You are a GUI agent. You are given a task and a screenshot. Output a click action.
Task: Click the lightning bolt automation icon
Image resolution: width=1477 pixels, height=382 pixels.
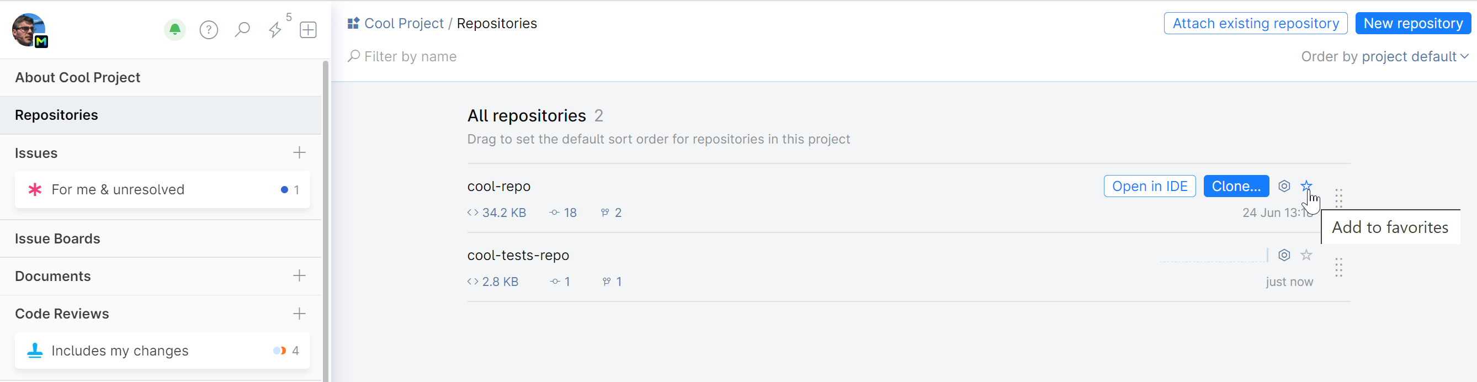pyautogui.click(x=275, y=30)
